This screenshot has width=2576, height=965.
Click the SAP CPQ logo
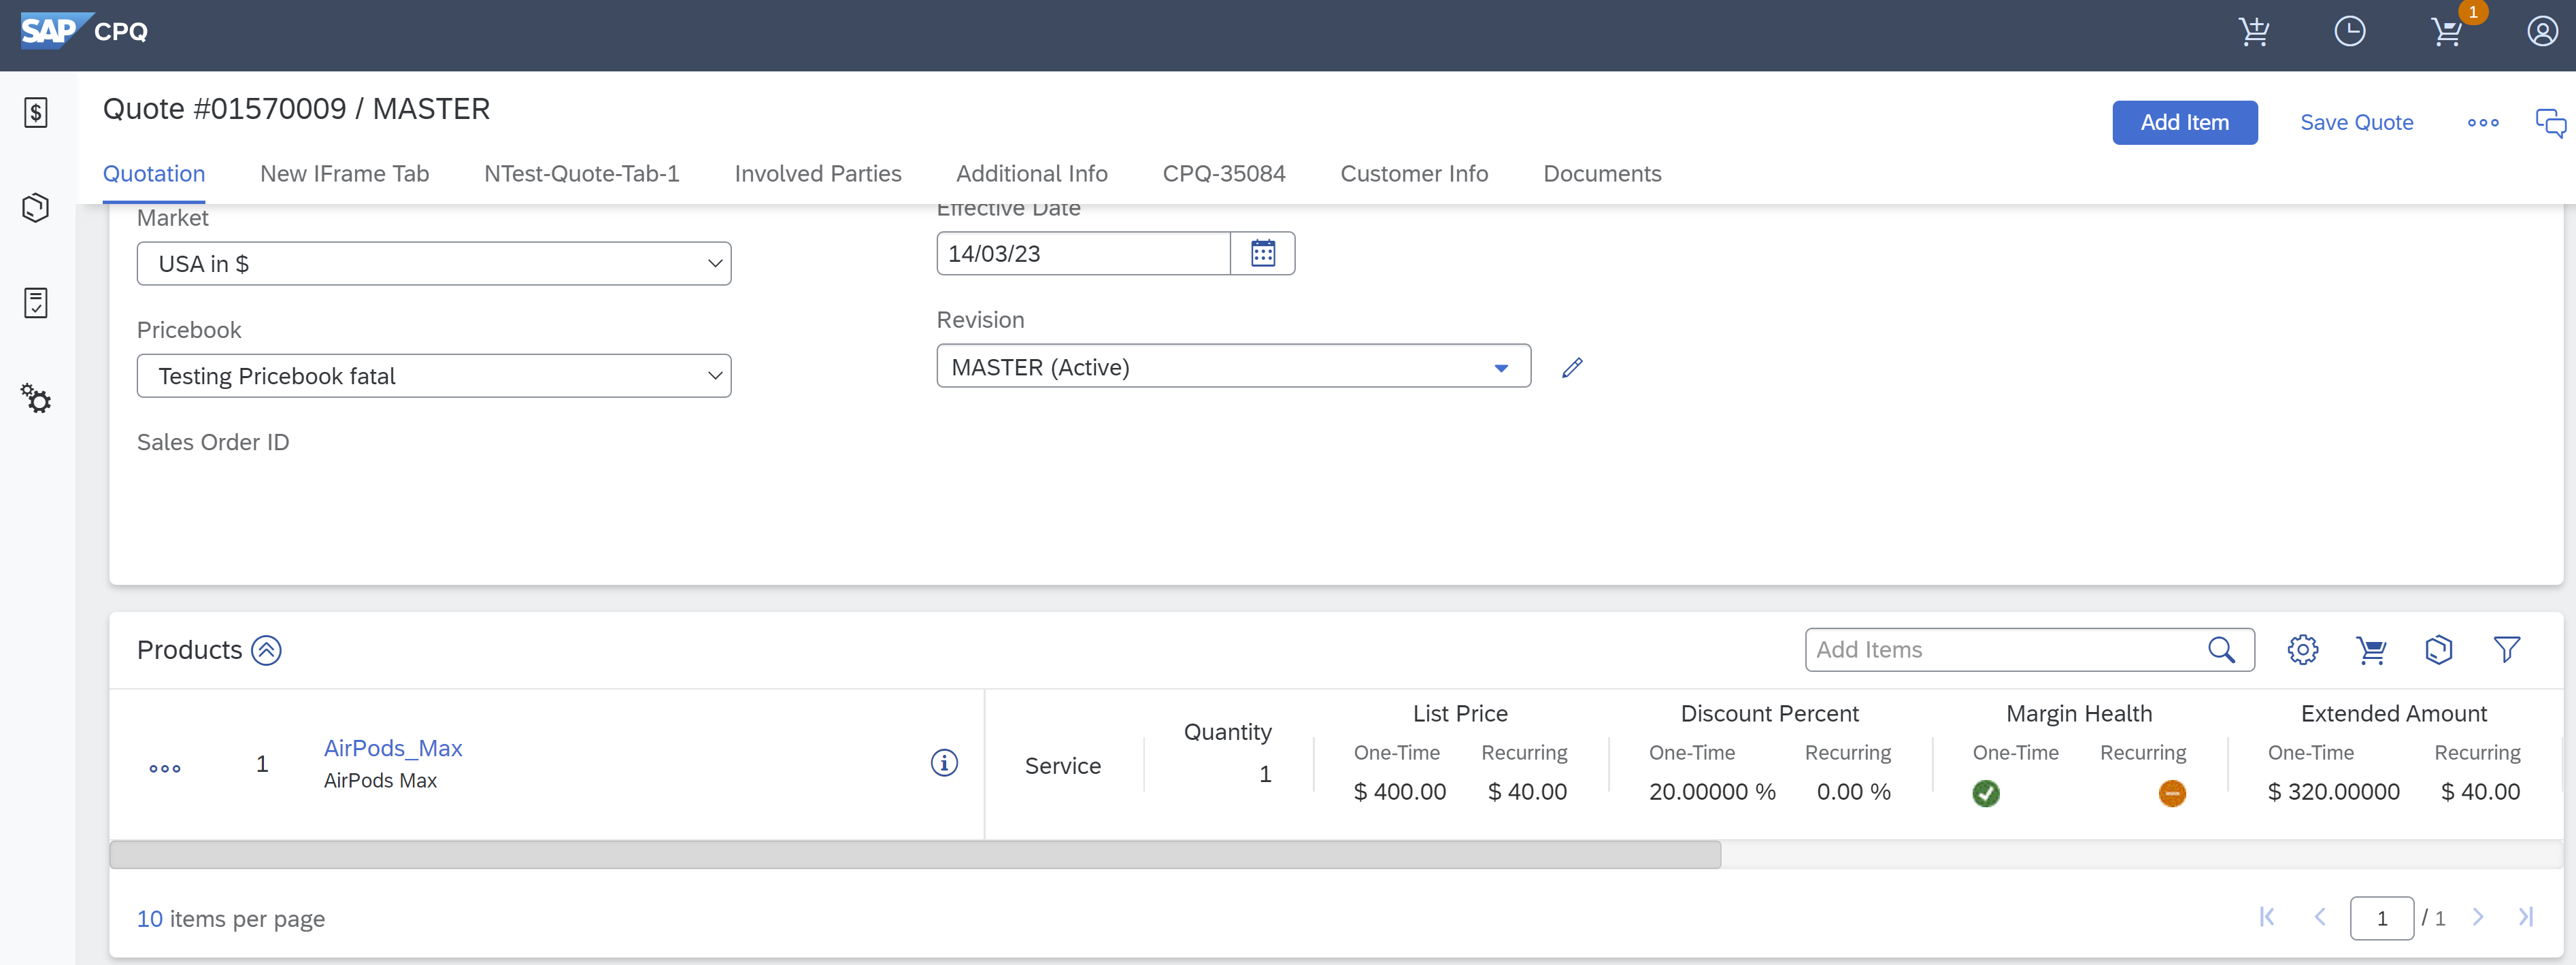[84, 31]
